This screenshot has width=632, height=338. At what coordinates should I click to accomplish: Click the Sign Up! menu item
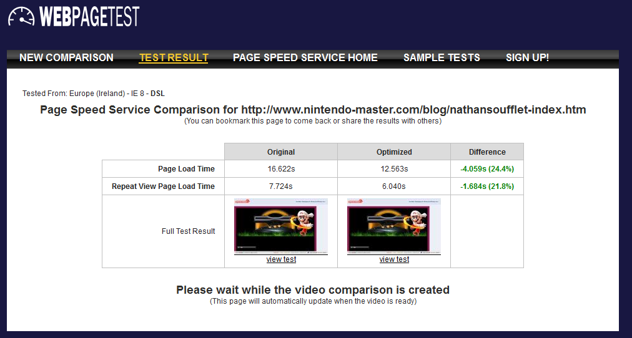pos(527,57)
